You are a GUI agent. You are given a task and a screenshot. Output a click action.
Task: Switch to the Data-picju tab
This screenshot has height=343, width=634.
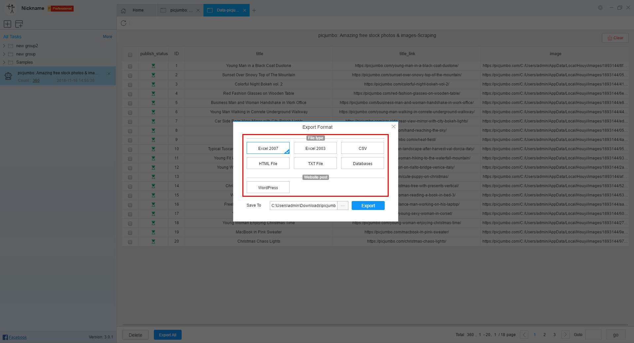(226, 10)
